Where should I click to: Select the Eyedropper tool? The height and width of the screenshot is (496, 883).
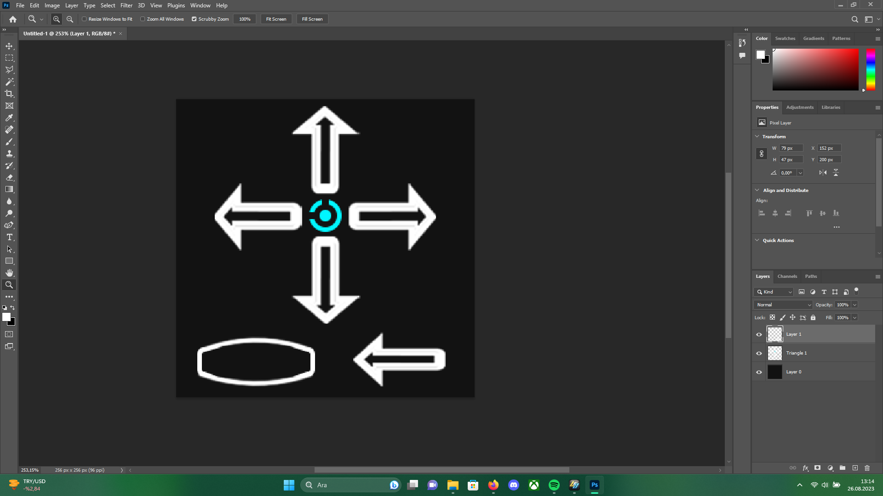(9, 118)
